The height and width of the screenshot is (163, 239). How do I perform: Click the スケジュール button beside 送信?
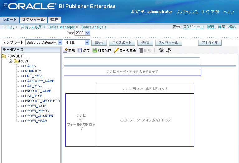(x=169, y=42)
